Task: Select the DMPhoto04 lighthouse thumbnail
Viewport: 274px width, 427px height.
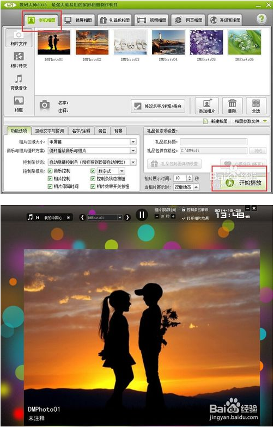Action: 168,42
